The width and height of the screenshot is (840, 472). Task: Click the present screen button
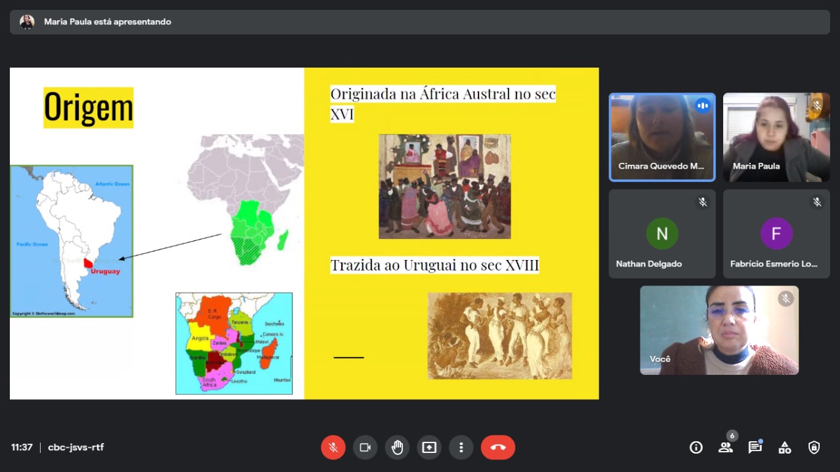click(x=429, y=448)
